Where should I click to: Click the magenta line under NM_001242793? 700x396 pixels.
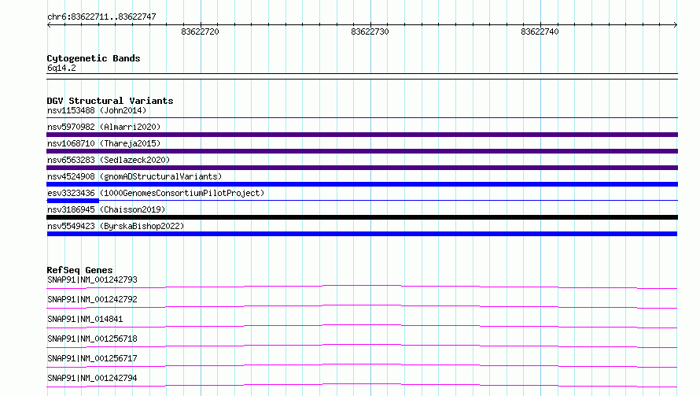point(362,287)
